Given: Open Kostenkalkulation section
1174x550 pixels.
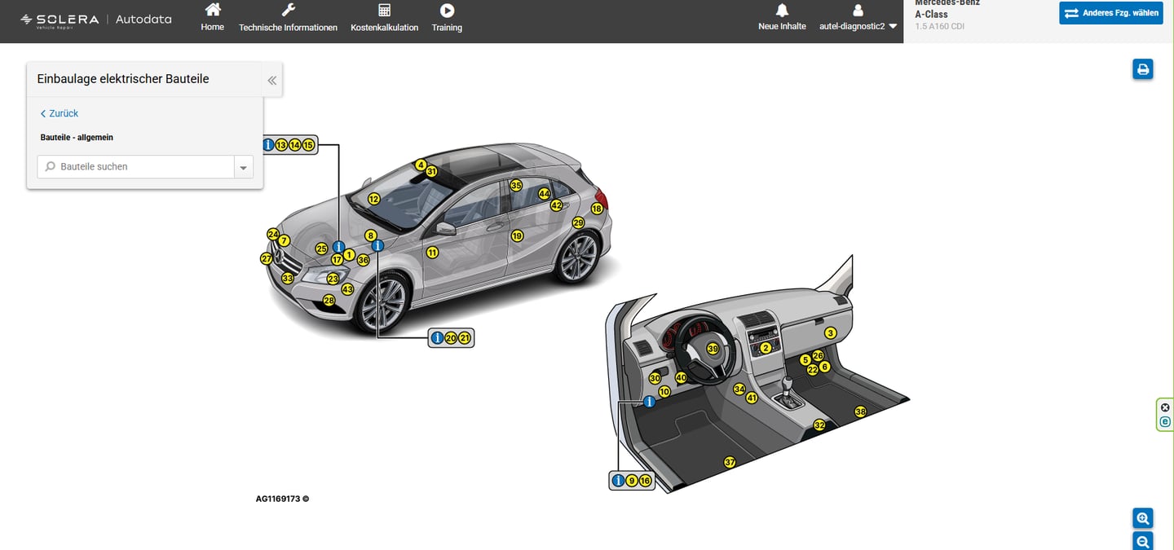Looking at the screenshot, I should (384, 17).
